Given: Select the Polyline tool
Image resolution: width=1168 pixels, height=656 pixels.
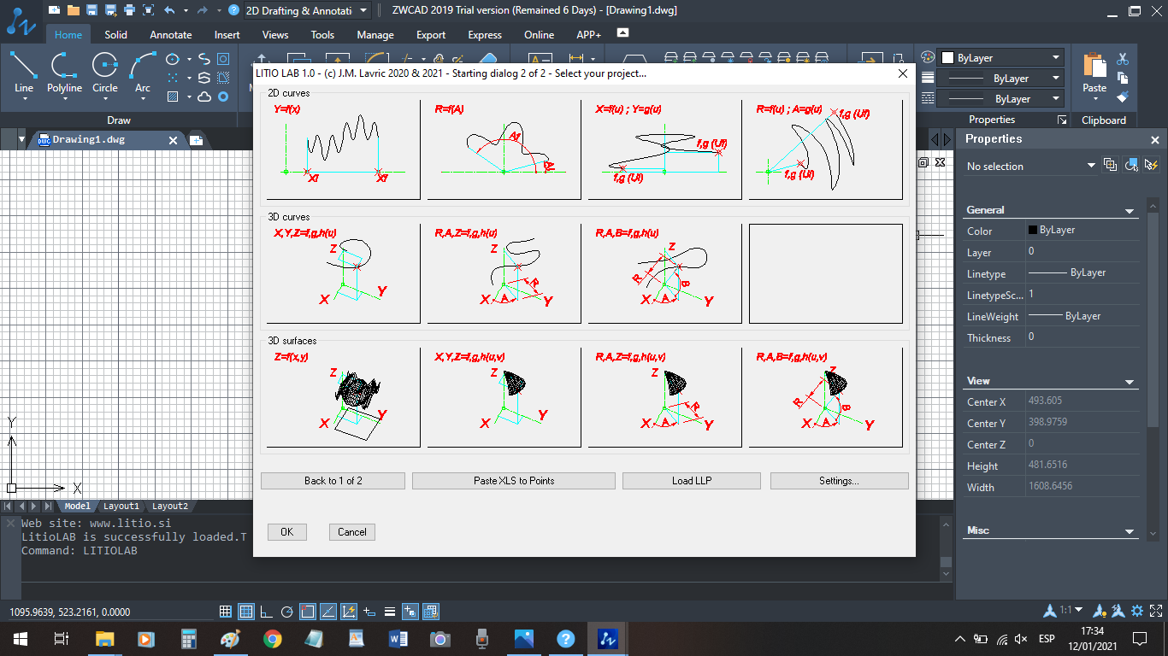Looking at the screenshot, I should (64, 73).
